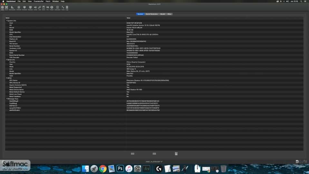Screen dimensions: 309x174
Task: Select the Metal Supported row
Action: point(154,87)
